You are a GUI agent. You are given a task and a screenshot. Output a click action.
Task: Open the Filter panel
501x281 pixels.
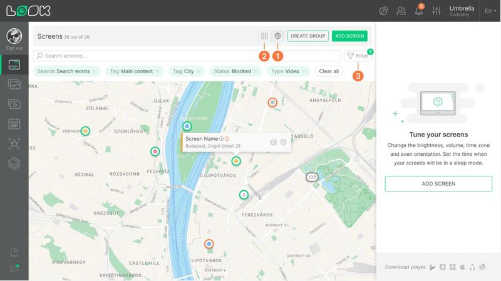(x=358, y=56)
